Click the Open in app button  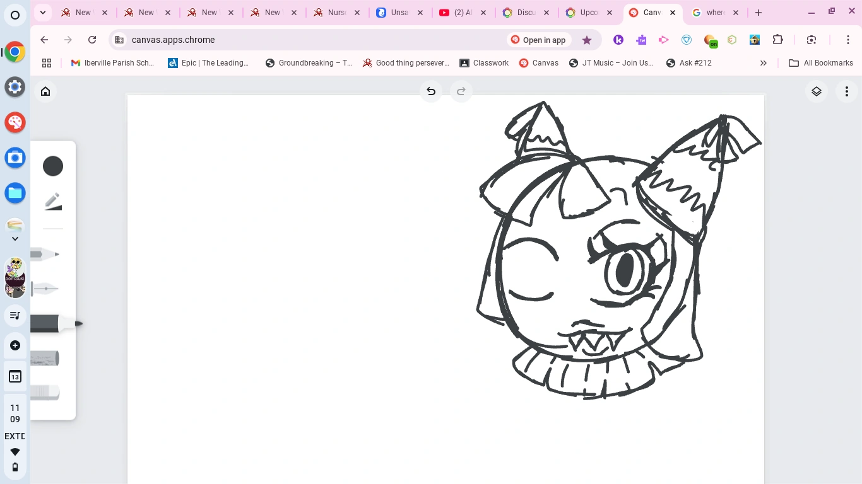pos(538,40)
